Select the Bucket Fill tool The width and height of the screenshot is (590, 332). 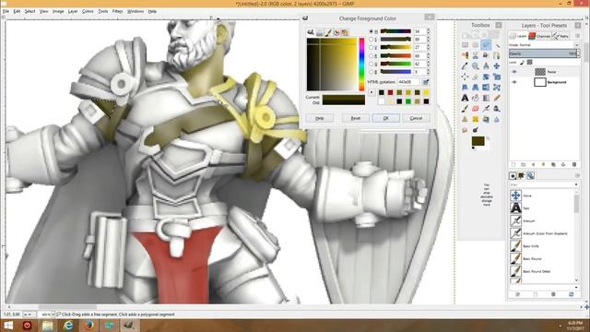tap(476, 98)
